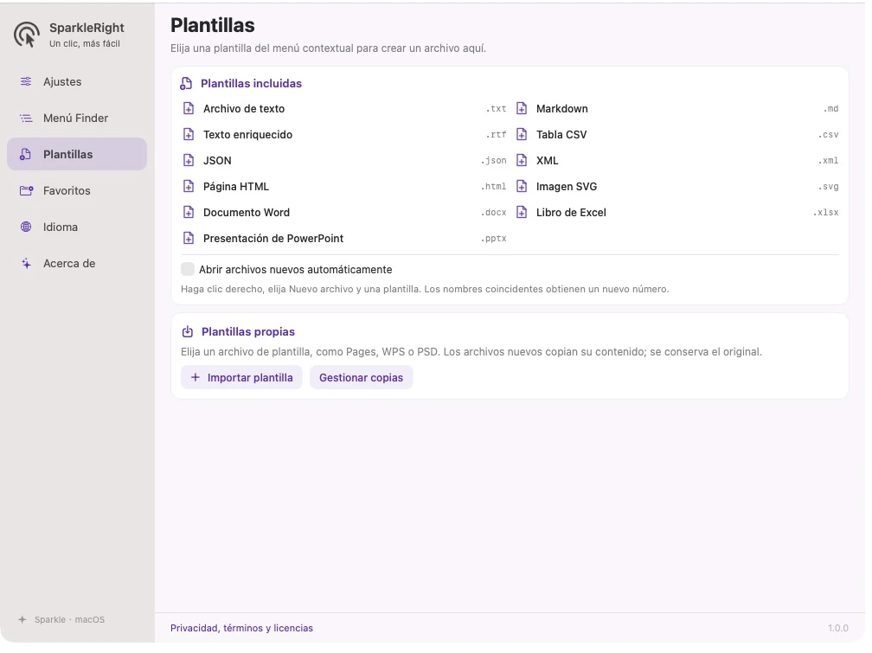Click the Archivo de texto file icon
Screen dimensions: 872x653
tap(189, 108)
